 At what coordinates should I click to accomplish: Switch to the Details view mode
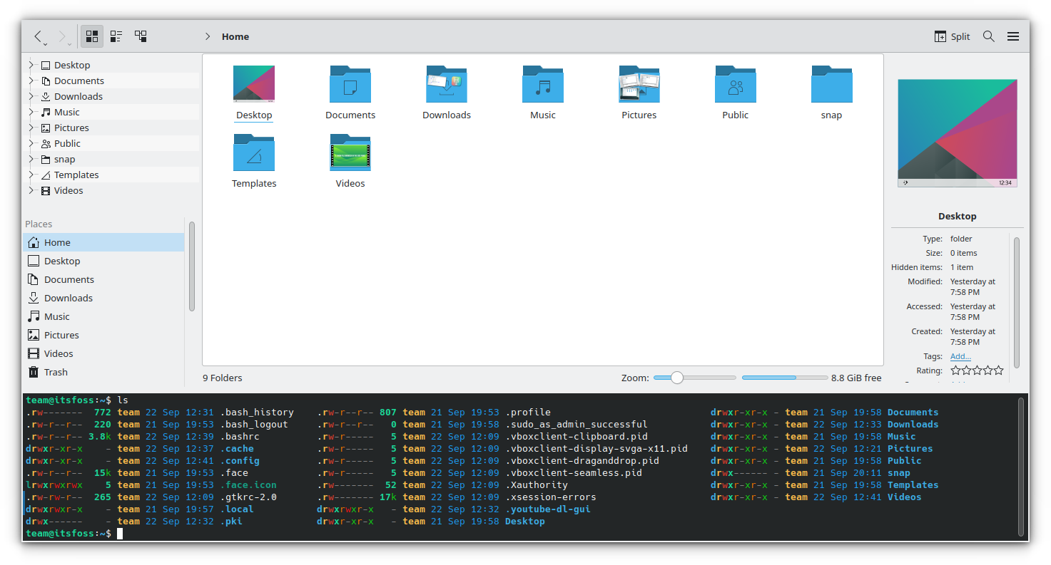141,36
